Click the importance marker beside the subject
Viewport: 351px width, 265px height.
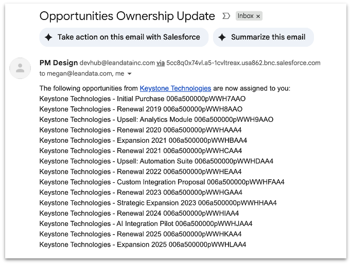[226, 16]
